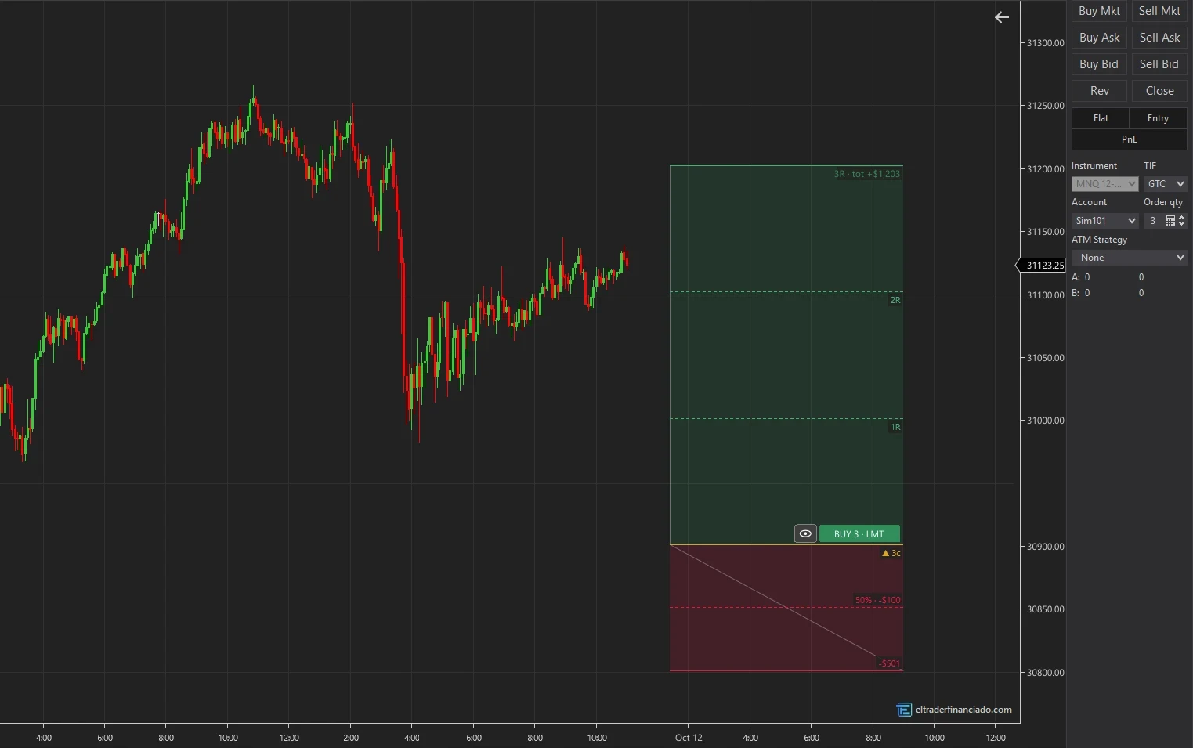
Task: Place a Buy Ask order
Action: [1099, 38]
